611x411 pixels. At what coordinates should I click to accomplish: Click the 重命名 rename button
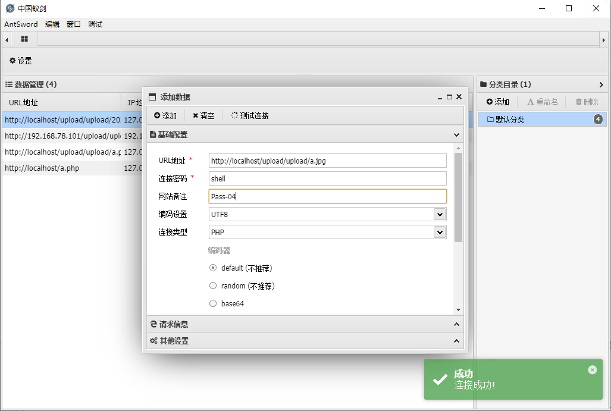pos(543,102)
